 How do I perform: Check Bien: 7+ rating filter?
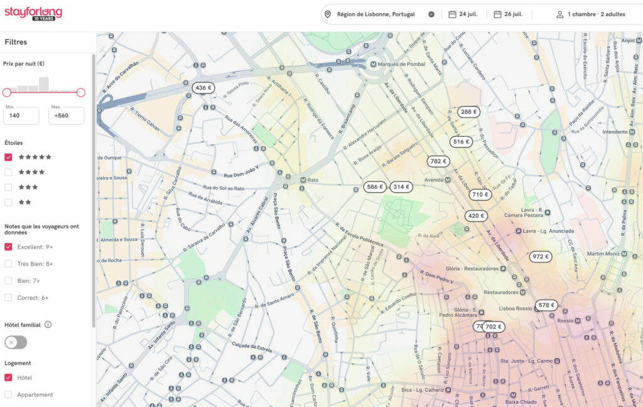pos(8,281)
